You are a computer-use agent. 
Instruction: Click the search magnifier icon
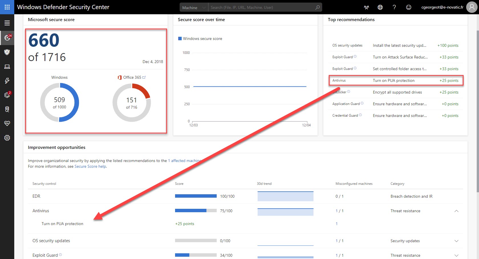click(x=317, y=7)
